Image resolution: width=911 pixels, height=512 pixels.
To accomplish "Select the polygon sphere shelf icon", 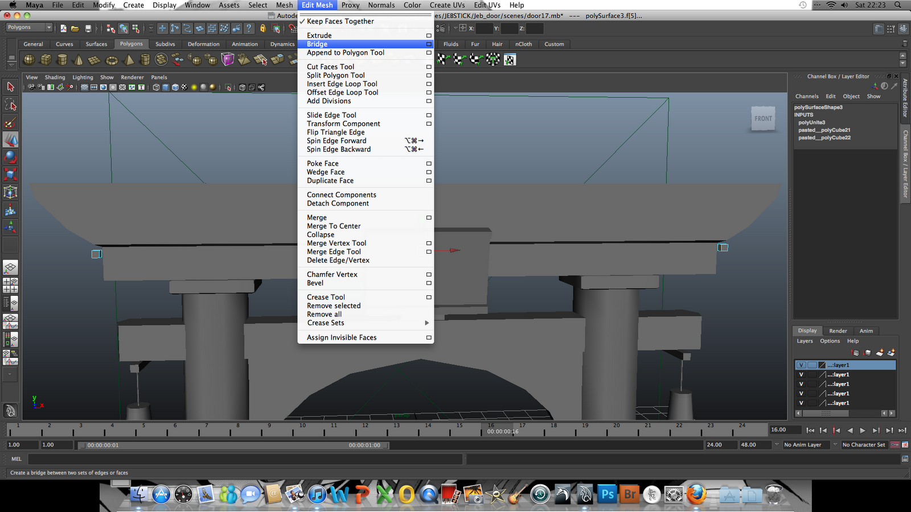I will pos(29,60).
